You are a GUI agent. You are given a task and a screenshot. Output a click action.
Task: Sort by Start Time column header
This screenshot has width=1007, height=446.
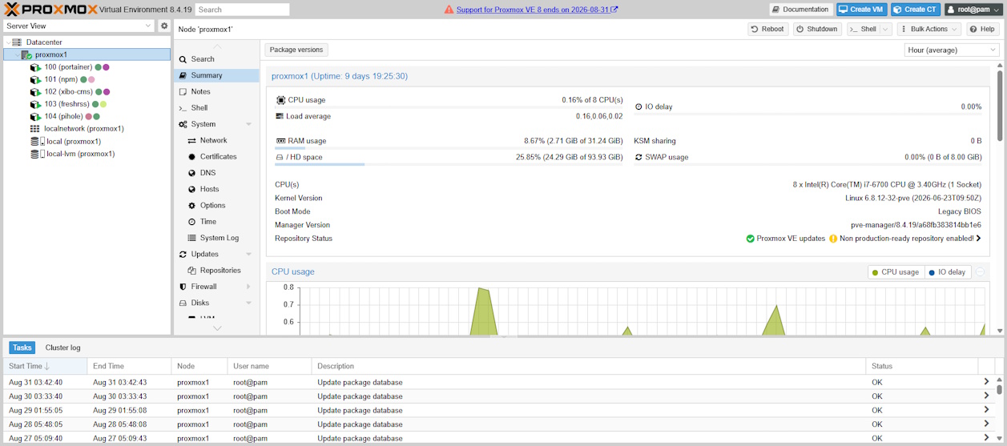coord(45,366)
